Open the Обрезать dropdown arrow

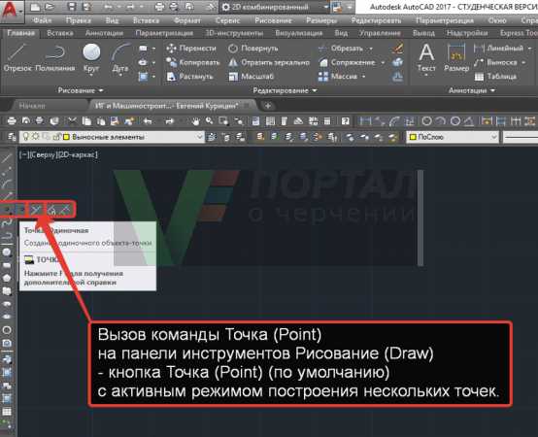[371, 49]
